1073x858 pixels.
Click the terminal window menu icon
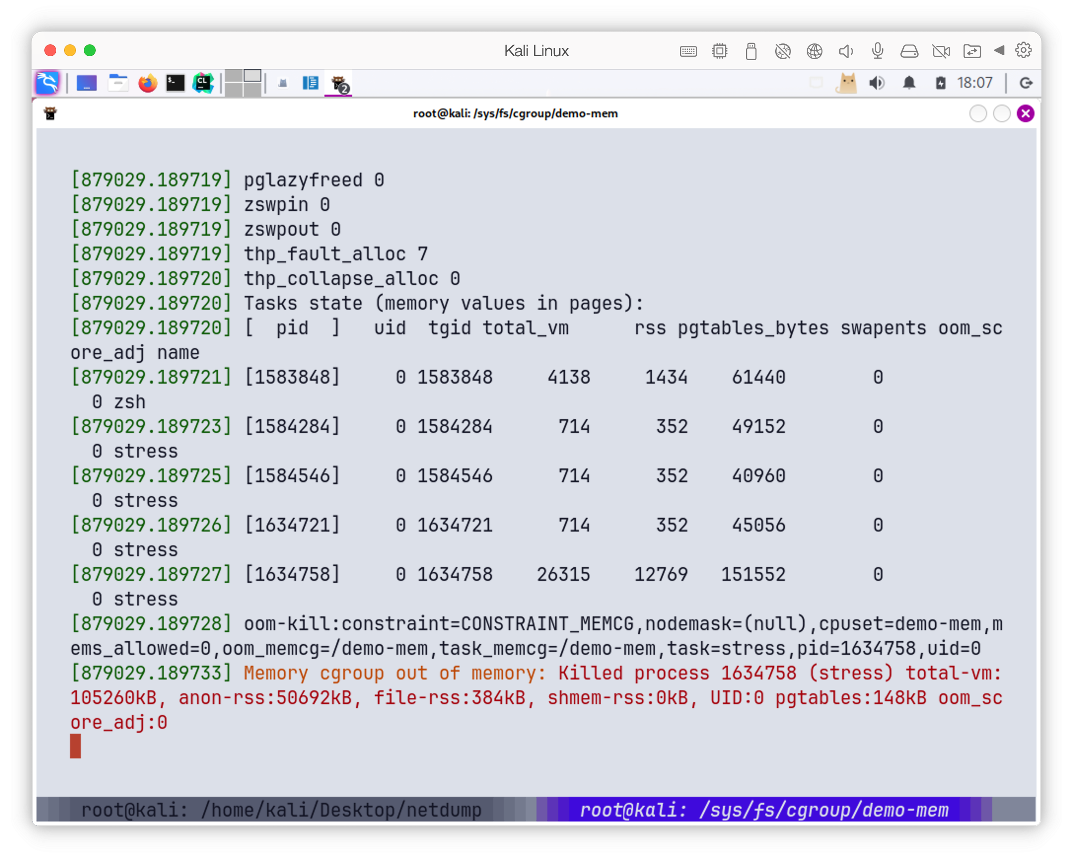click(x=50, y=113)
